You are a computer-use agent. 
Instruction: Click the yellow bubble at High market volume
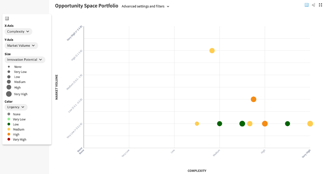(212, 51)
